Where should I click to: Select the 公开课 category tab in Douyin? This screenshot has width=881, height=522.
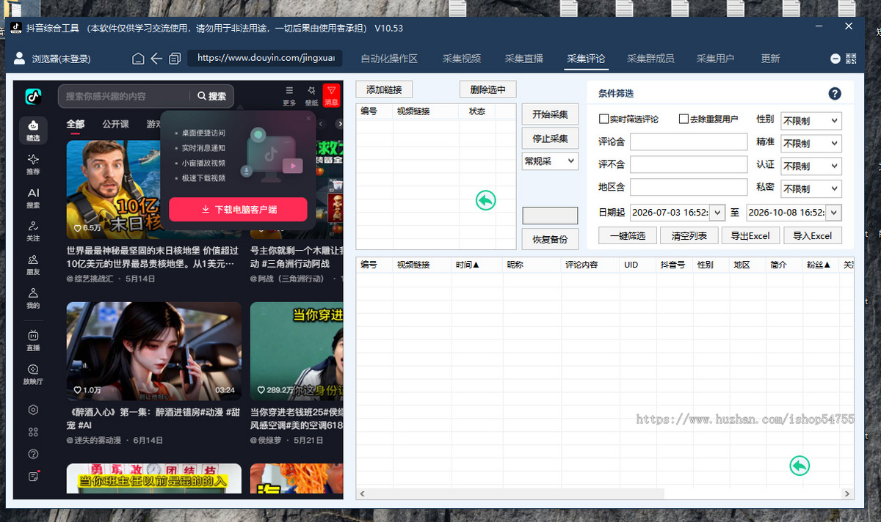coord(116,124)
